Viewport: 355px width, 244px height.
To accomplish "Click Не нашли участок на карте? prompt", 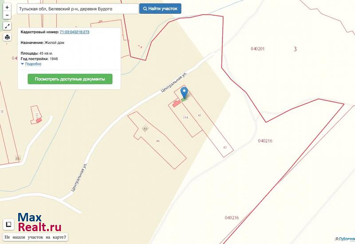I will click(x=35, y=237).
